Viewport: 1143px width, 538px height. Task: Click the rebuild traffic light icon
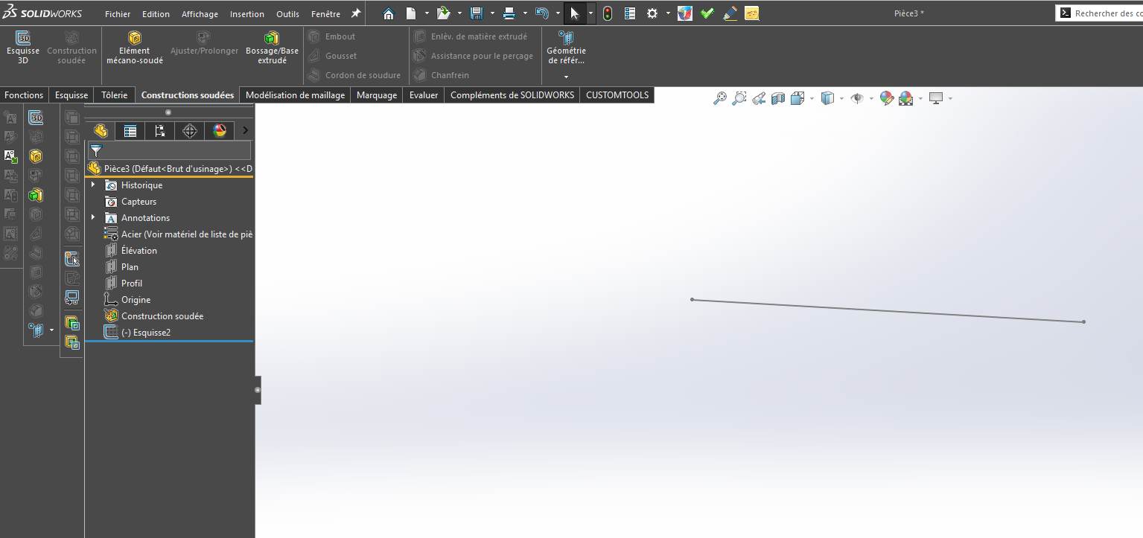coord(608,13)
